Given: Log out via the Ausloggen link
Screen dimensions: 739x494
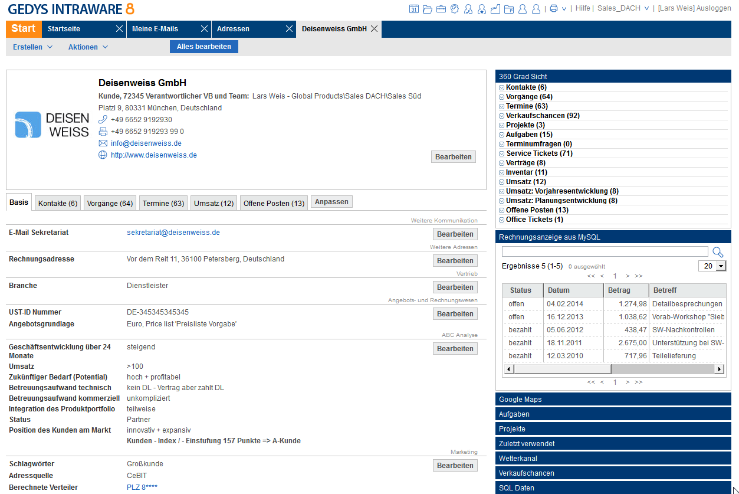Looking at the screenshot, I should 713,9.
